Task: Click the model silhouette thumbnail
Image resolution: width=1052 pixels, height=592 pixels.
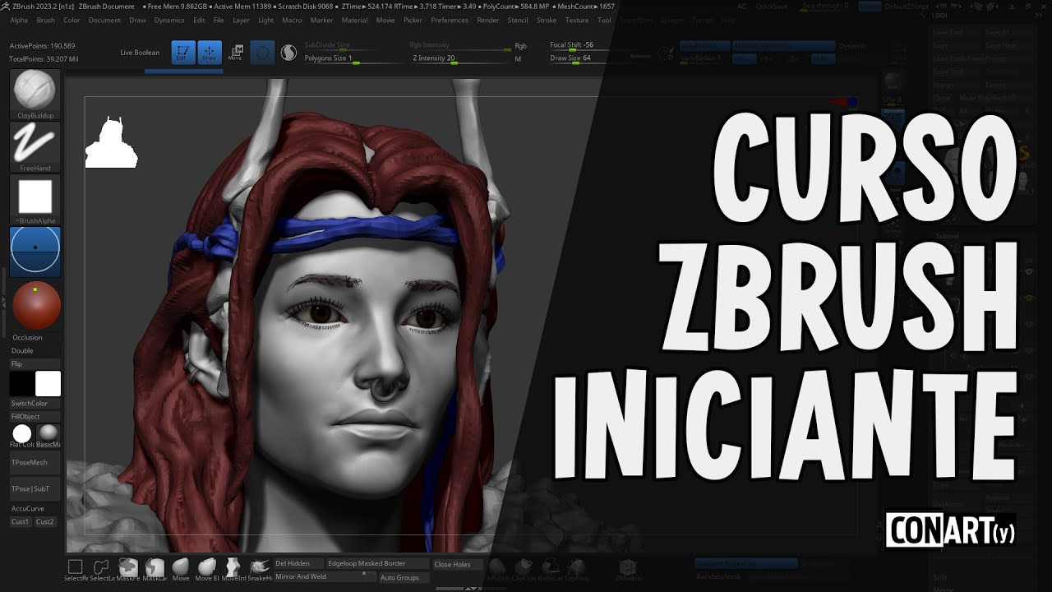Action: point(111,143)
